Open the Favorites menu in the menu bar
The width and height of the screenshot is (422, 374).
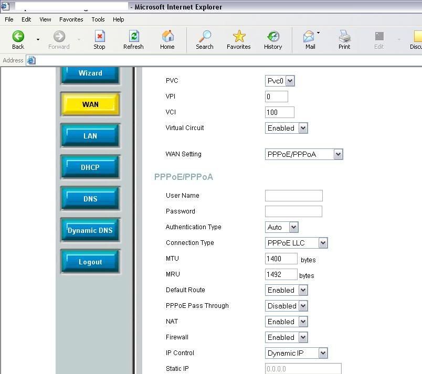(71, 19)
